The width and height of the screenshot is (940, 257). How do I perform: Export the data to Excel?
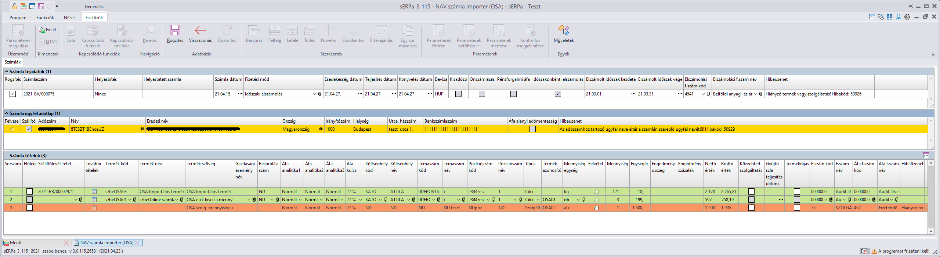pyautogui.click(x=48, y=30)
